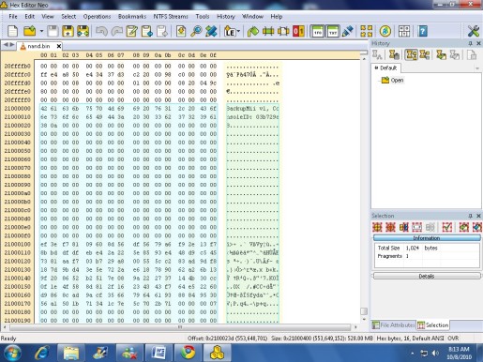Switch to the Selection bottom tab
Viewport: 483px width, 362px height.
[433, 325]
